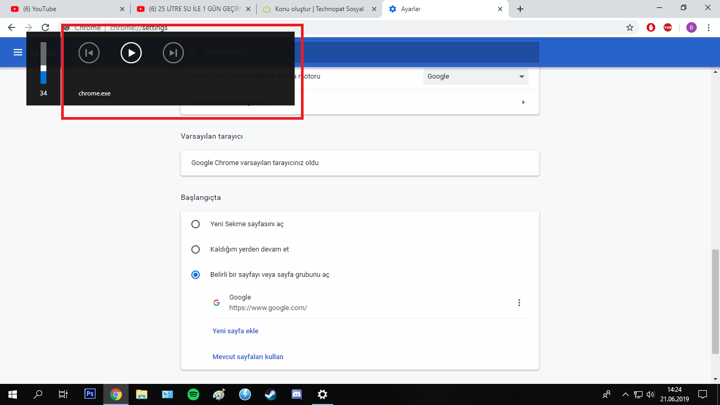
Task: Open Steam from the taskbar
Action: click(270, 394)
